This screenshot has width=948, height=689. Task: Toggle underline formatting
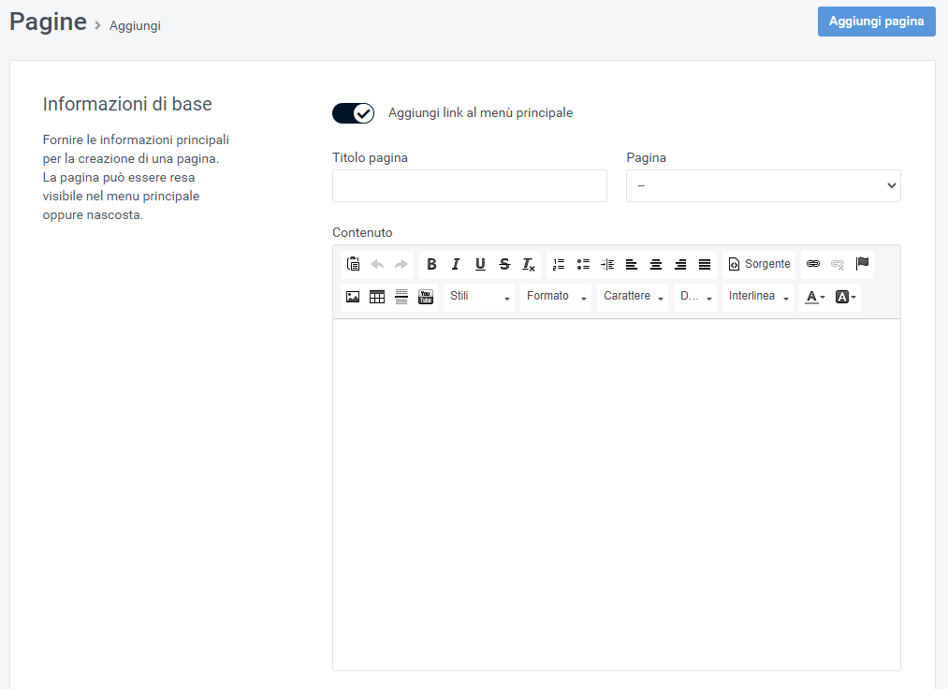click(x=480, y=264)
